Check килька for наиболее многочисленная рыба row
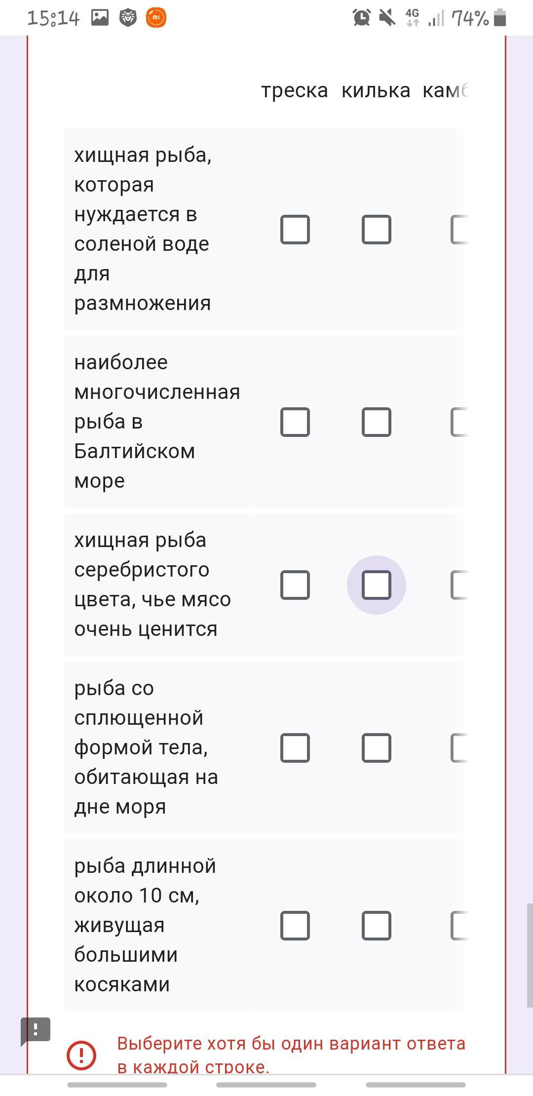The height and width of the screenshot is (1096, 533). 377,422
